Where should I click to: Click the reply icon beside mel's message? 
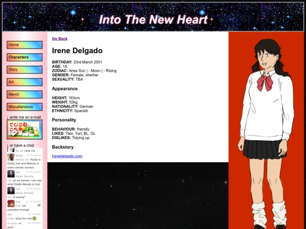point(39,206)
